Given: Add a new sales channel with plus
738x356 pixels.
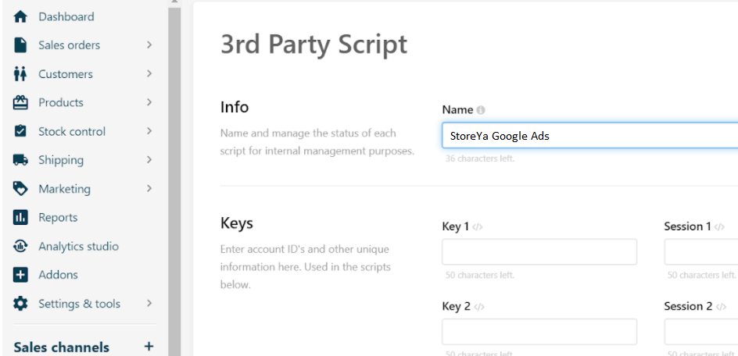Looking at the screenshot, I should coord(149,347).
